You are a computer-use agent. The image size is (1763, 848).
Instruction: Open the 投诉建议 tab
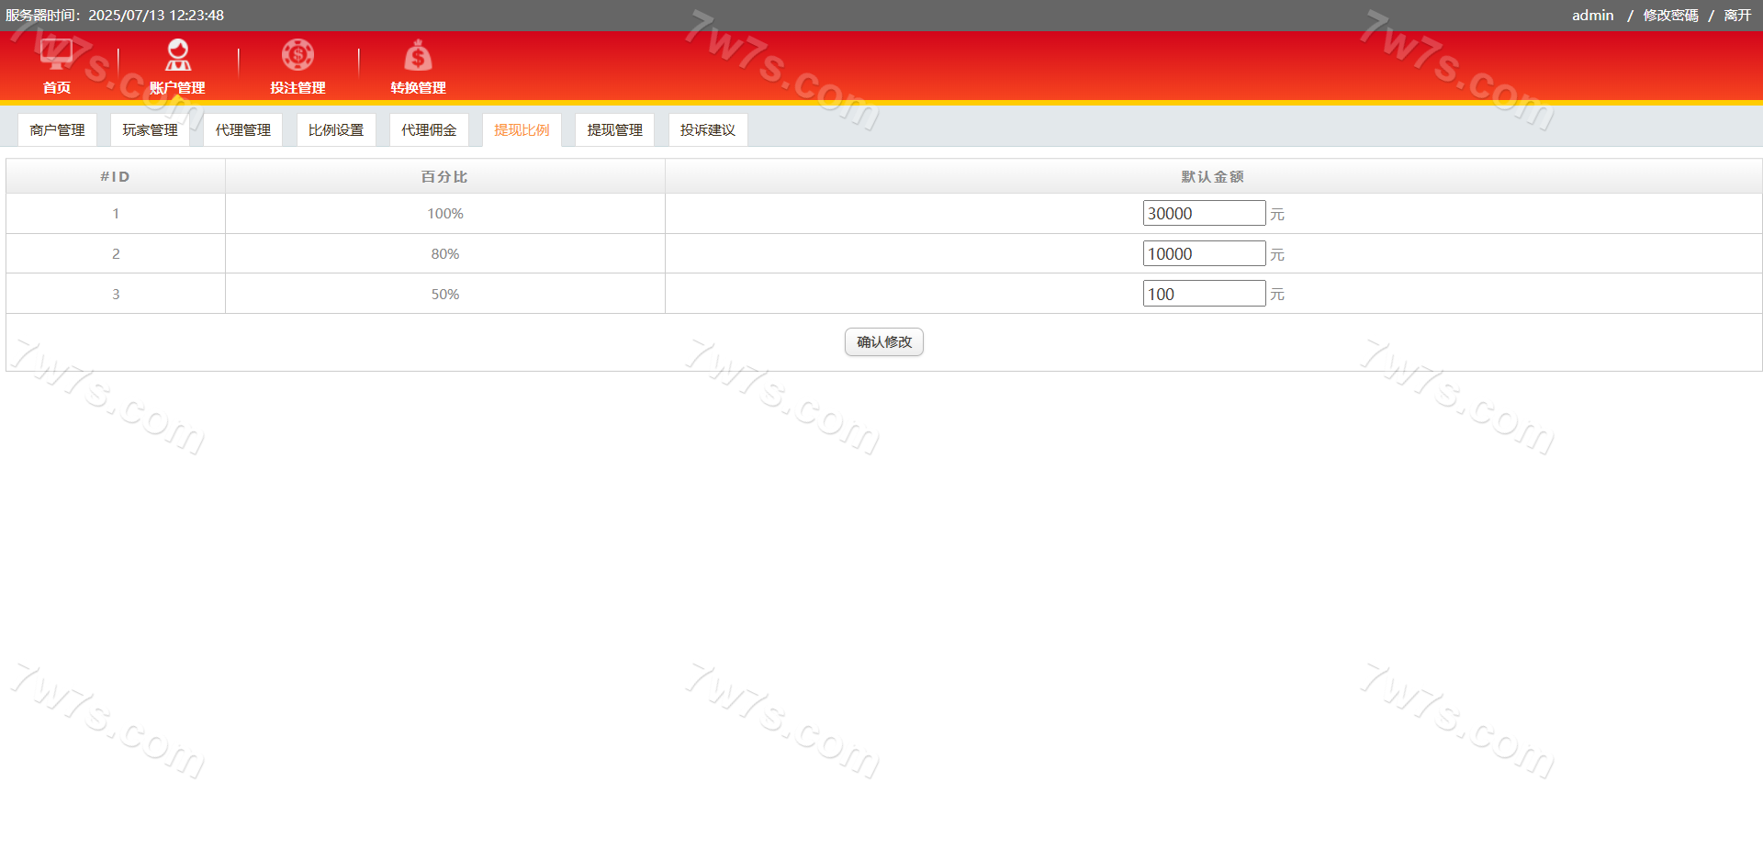pyautogui.click(x=707, y=130)
